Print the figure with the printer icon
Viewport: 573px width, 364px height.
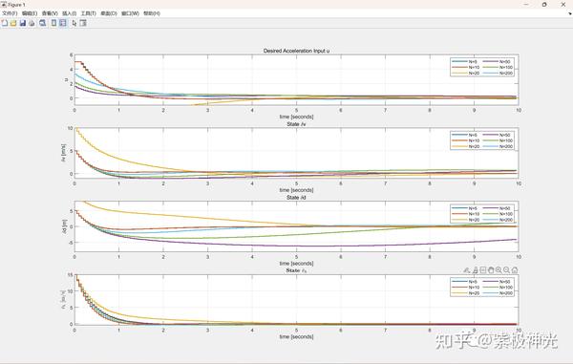32,23
